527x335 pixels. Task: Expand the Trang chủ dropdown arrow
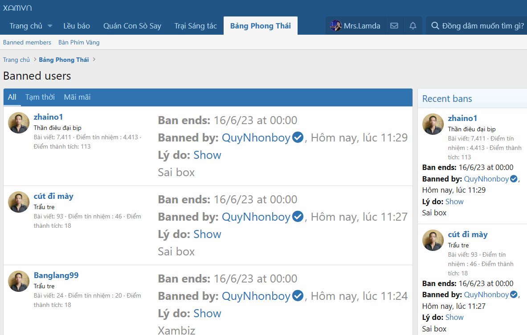pyautogui.click(x=50, y=26)
